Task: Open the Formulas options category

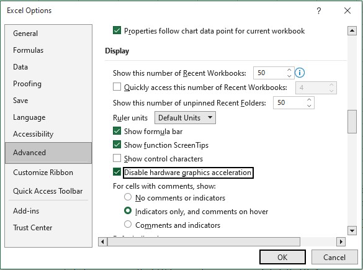Action: (x=48, y=50)
